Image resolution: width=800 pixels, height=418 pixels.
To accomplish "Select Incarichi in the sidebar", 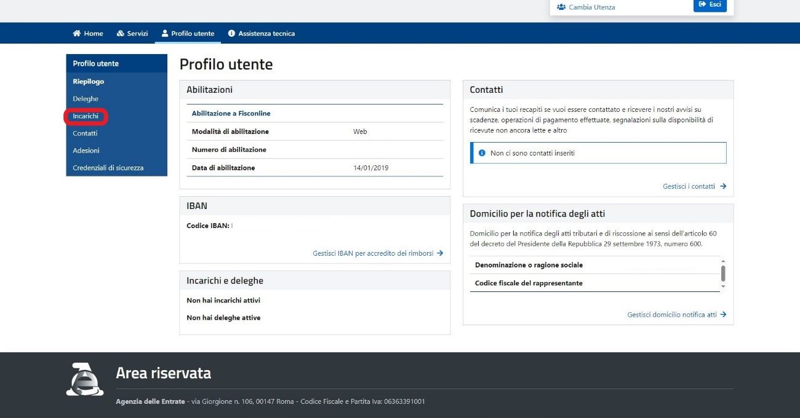I will (86, 116).
